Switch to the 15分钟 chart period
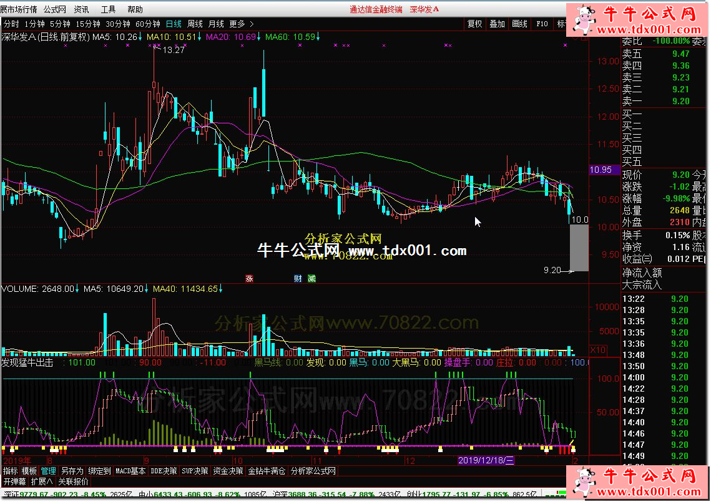Viewport: 711px width, 502px height. pyautogui.click(x=88, y=24)
